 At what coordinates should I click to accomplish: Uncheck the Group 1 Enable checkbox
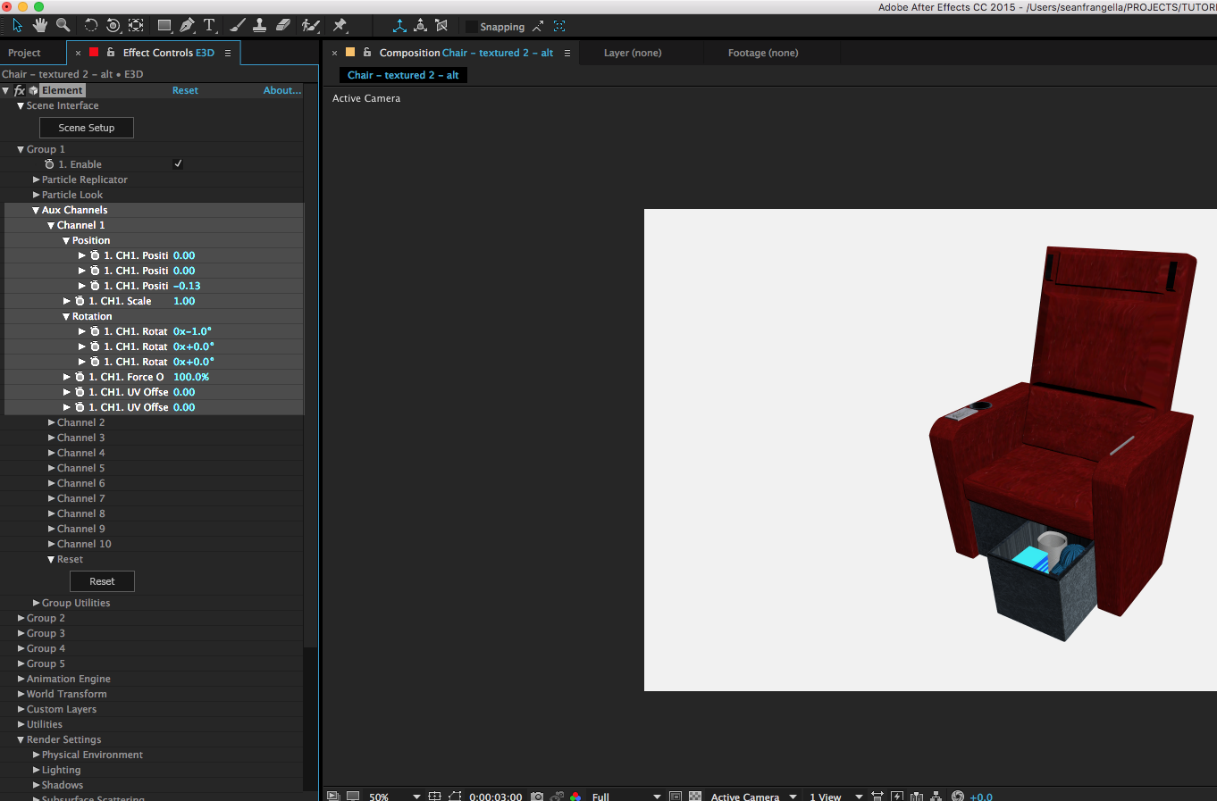click(x=178, y=164)
